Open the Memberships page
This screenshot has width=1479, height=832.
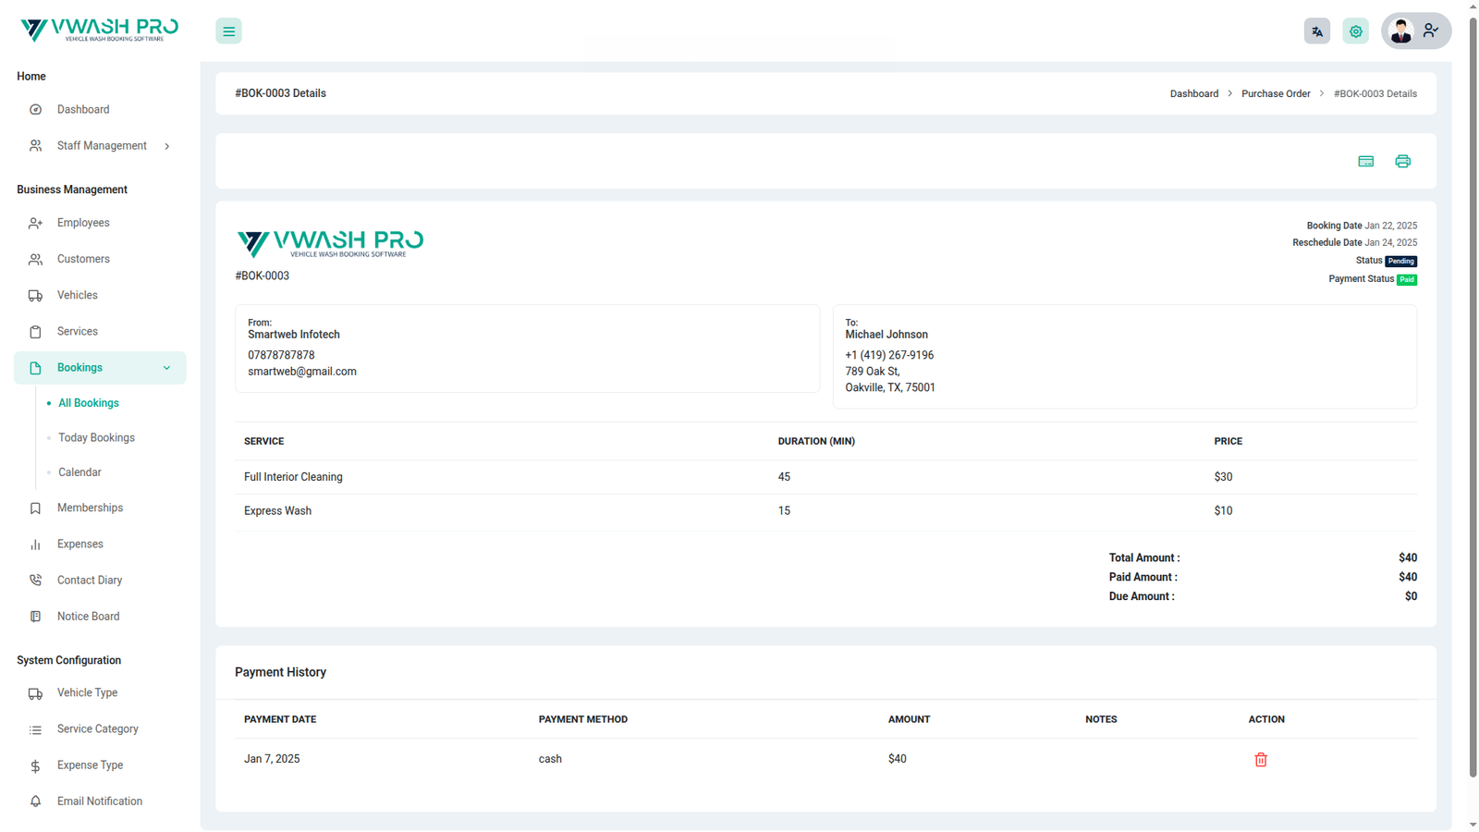click(90, 508)
